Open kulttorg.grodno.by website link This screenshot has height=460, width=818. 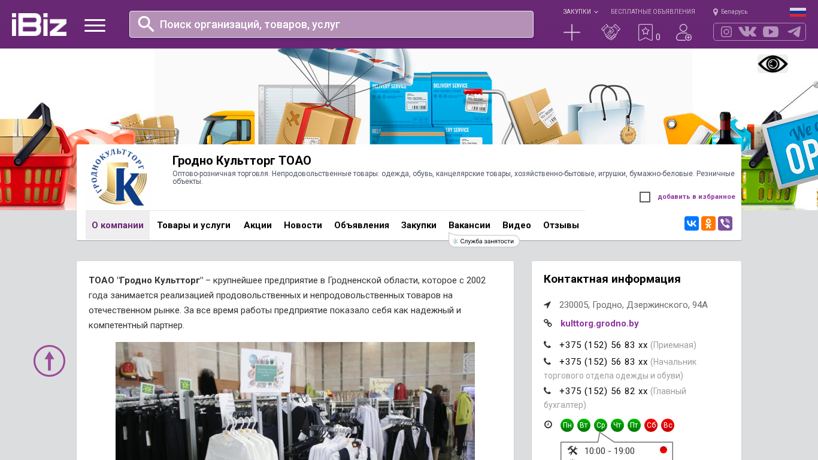(599, 323)
